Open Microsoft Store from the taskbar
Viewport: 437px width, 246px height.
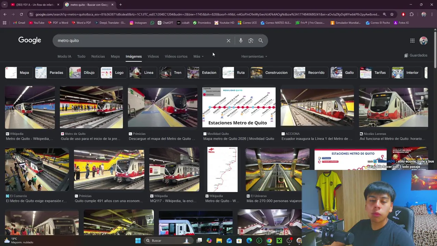[x=239, y=241]
